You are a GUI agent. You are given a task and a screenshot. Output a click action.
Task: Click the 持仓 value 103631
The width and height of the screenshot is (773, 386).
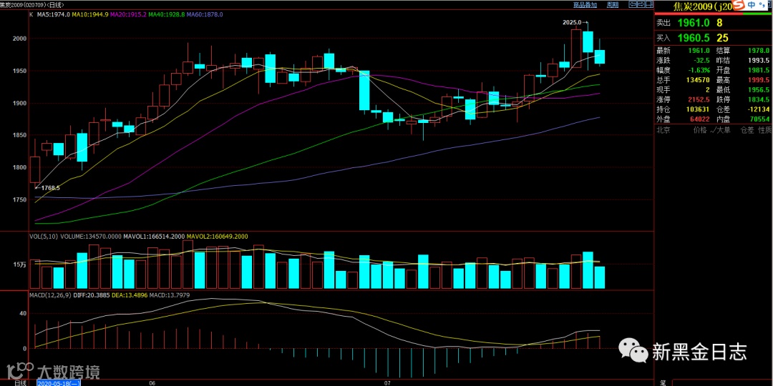click(698, 109)
